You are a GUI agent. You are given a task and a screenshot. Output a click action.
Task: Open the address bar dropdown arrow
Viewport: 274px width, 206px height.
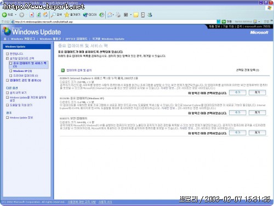click(x=219, y=22)
